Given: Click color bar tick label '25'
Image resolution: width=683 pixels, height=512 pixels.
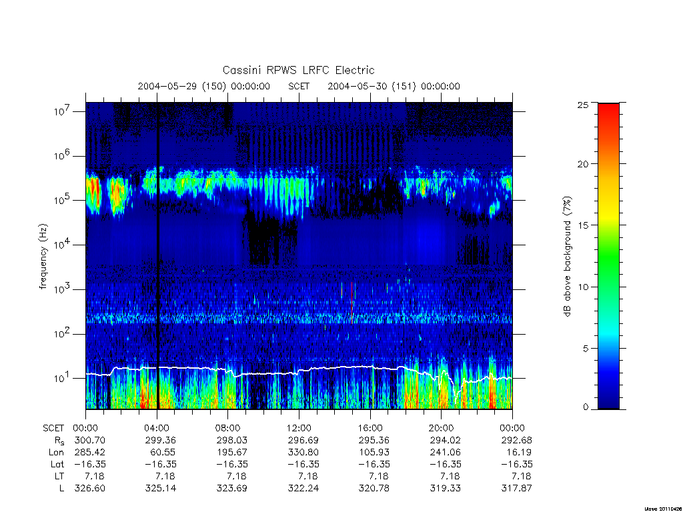Looking at the screenshot, I should (x=583, y=105).
